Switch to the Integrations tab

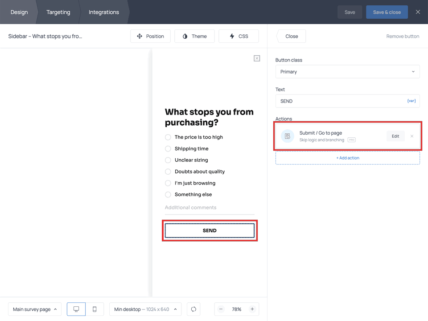coord(104,12)
